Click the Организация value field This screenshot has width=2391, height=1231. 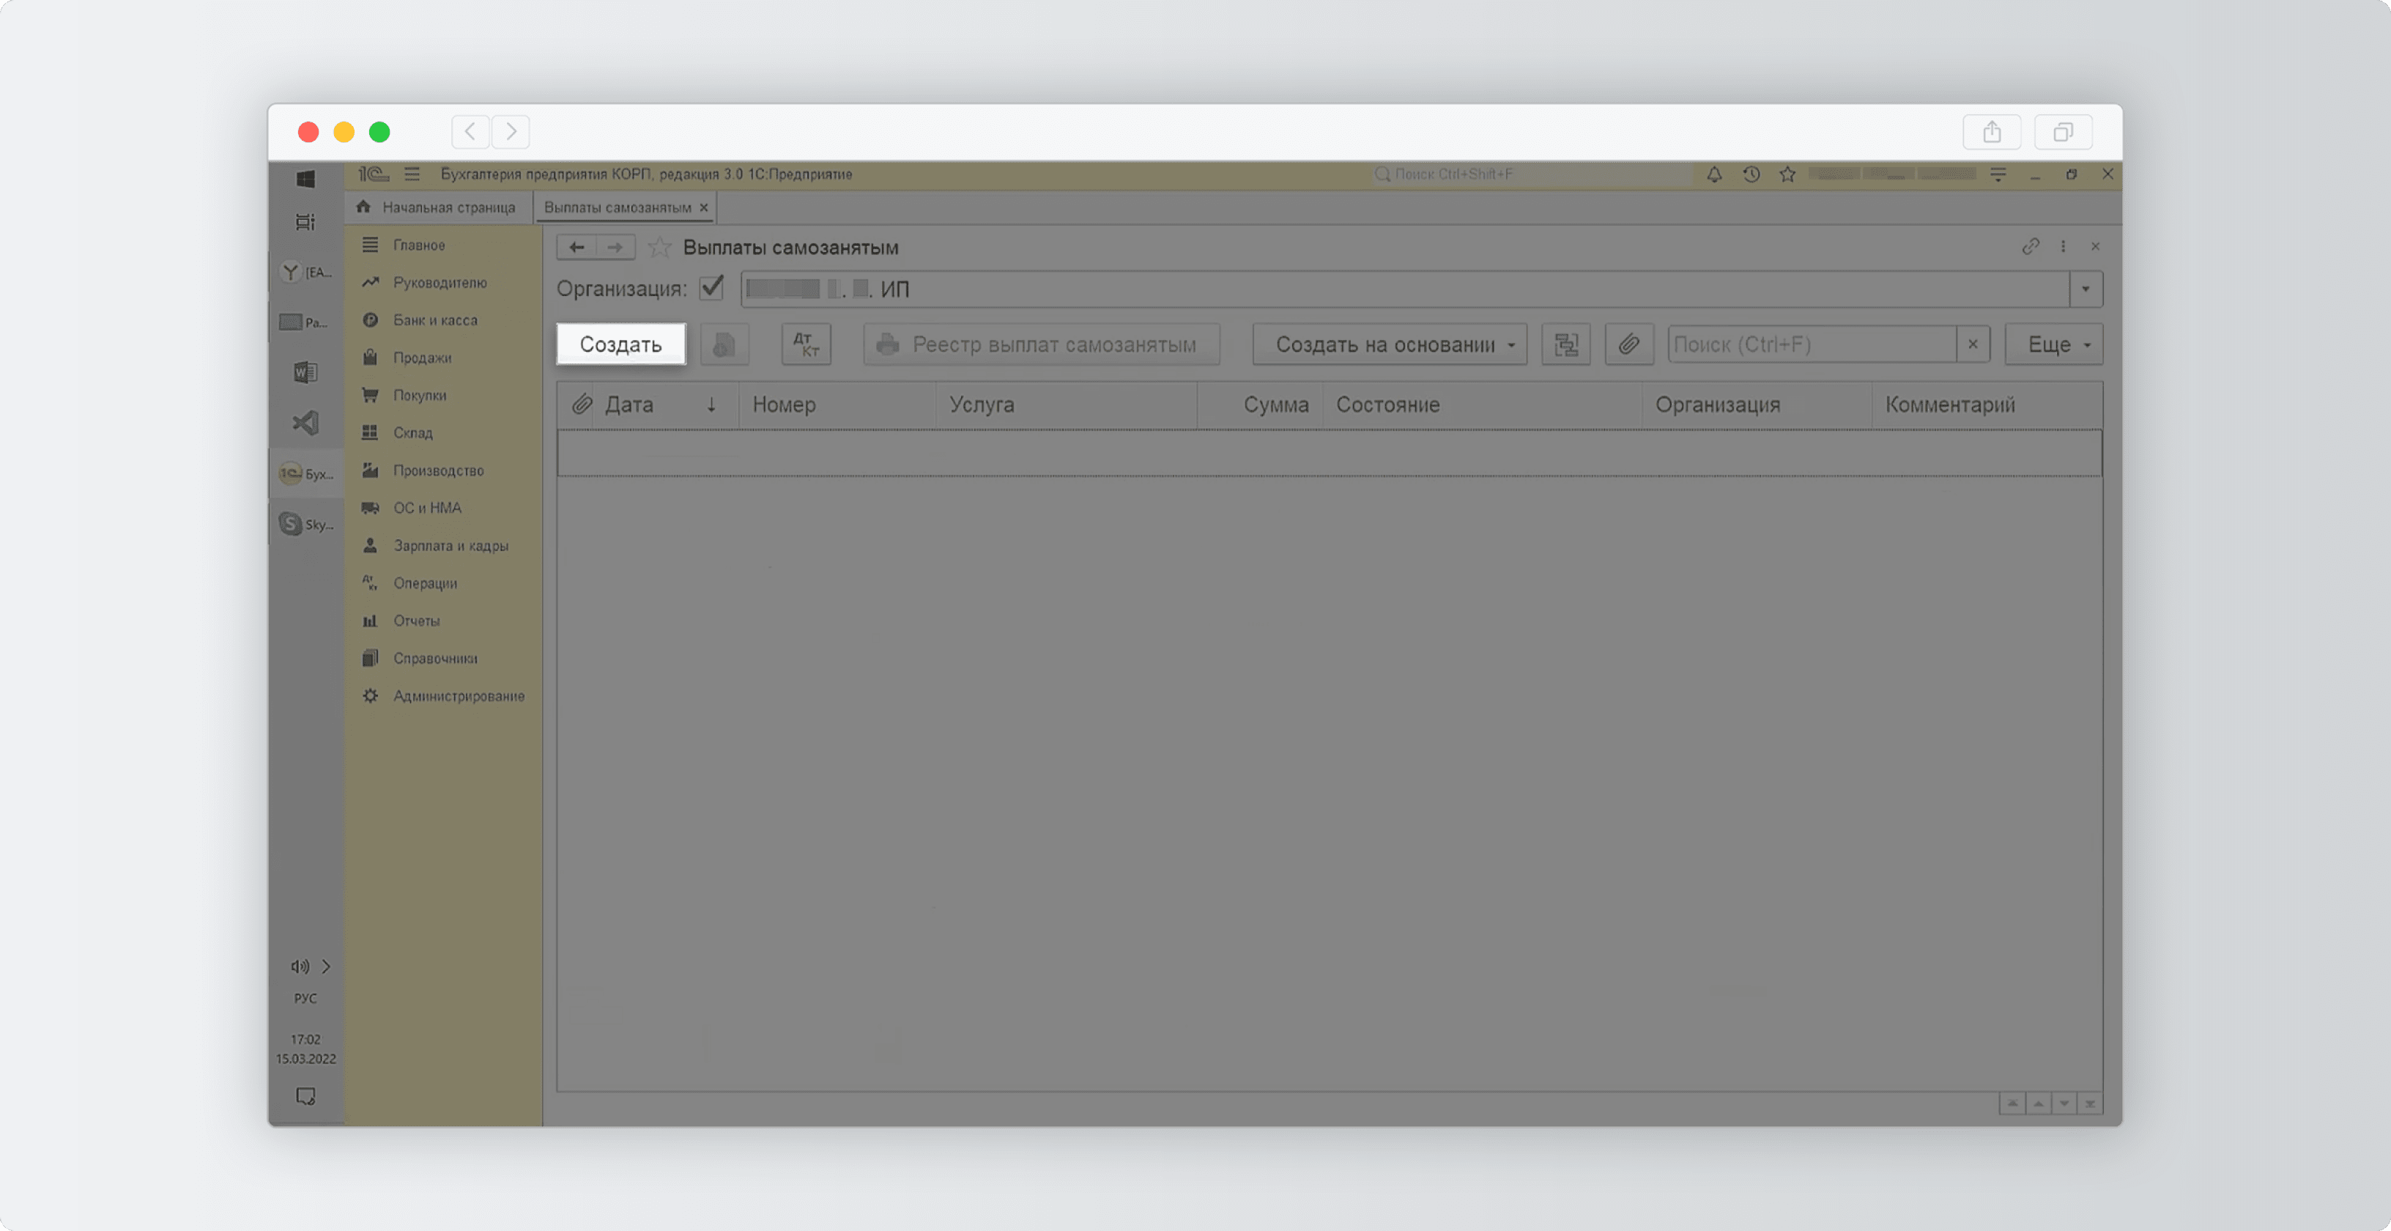click(1404, 289)
